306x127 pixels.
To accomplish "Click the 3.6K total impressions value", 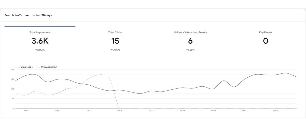I will pyautogui.click(x=40, y=41).
